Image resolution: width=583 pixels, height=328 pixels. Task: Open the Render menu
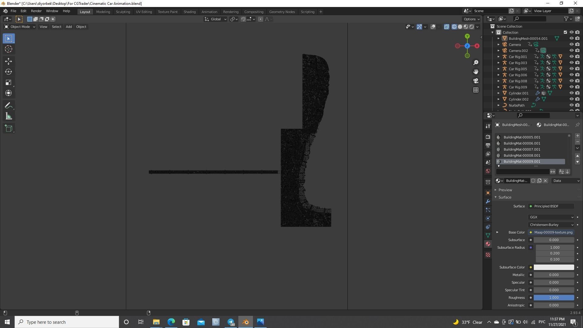[36, 11]
